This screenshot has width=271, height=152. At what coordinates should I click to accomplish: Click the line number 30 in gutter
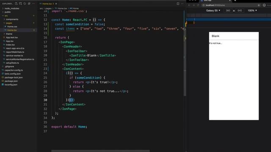[x=45, y=100]
